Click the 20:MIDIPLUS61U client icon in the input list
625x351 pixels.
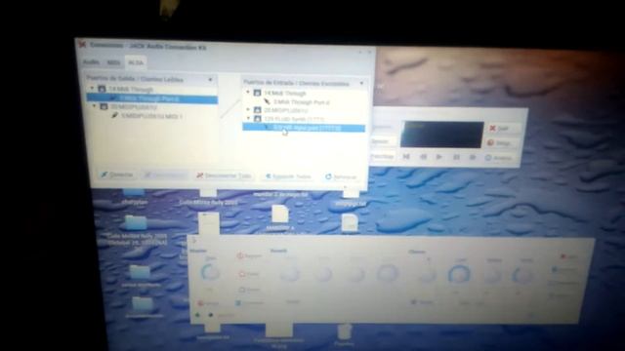(258, 110)
